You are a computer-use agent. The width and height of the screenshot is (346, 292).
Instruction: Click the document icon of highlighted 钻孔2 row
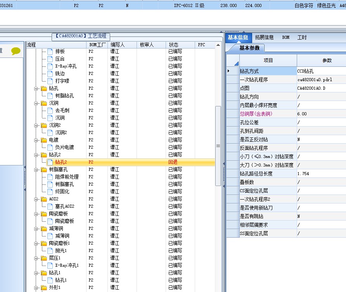tap(50, 162)
